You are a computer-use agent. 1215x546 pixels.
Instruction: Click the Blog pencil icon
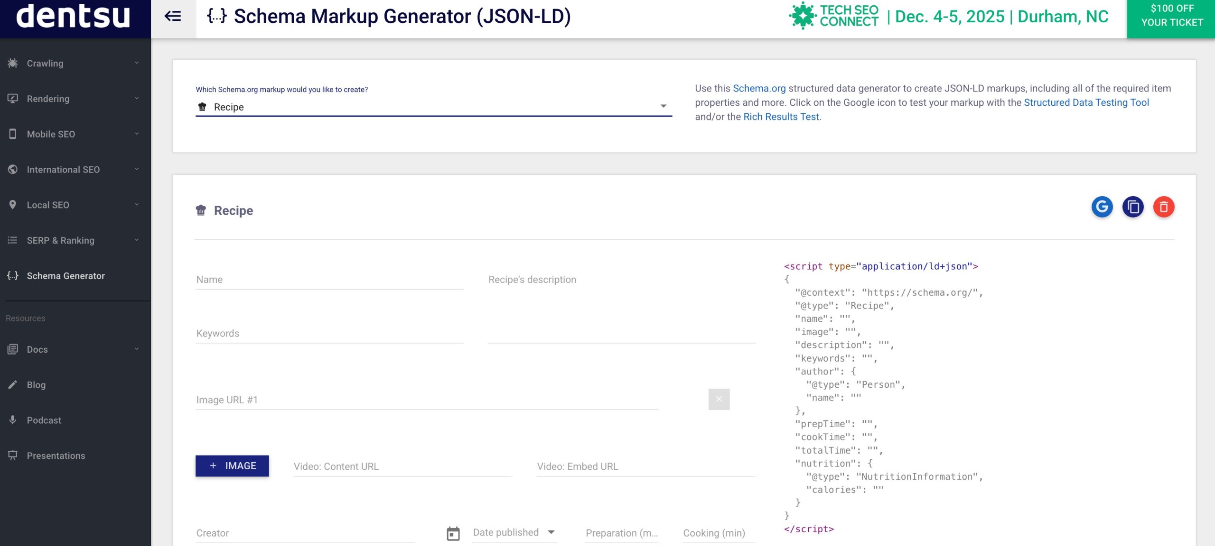[x=13, y=384]
